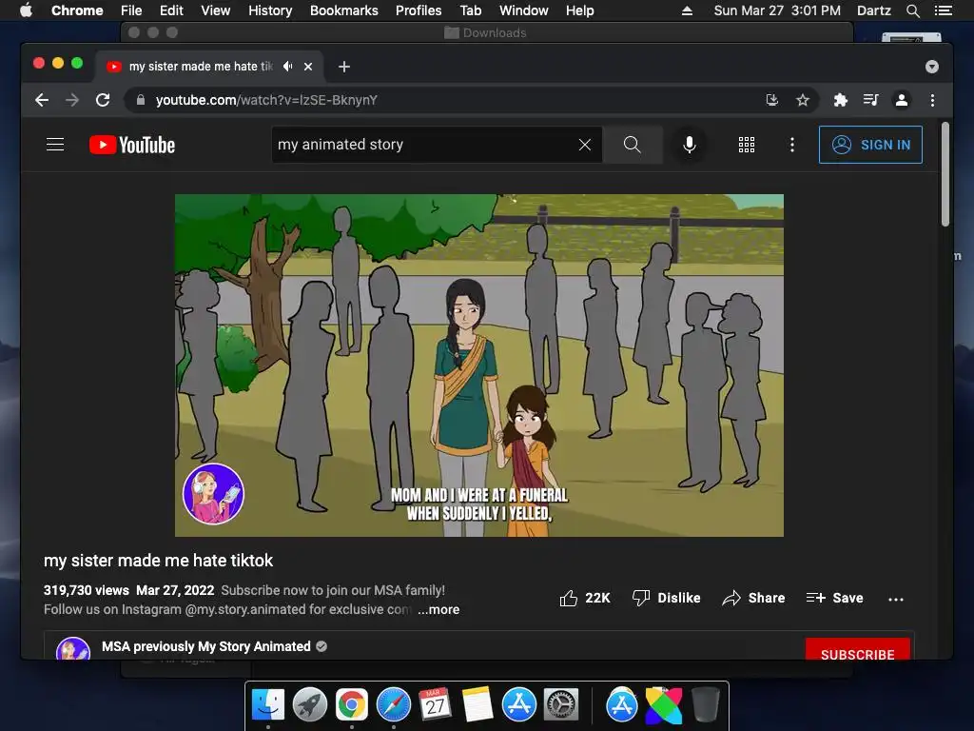Open Chrome extensions puzzle icon
974x731 pixels.
click(x=841, y=100)
